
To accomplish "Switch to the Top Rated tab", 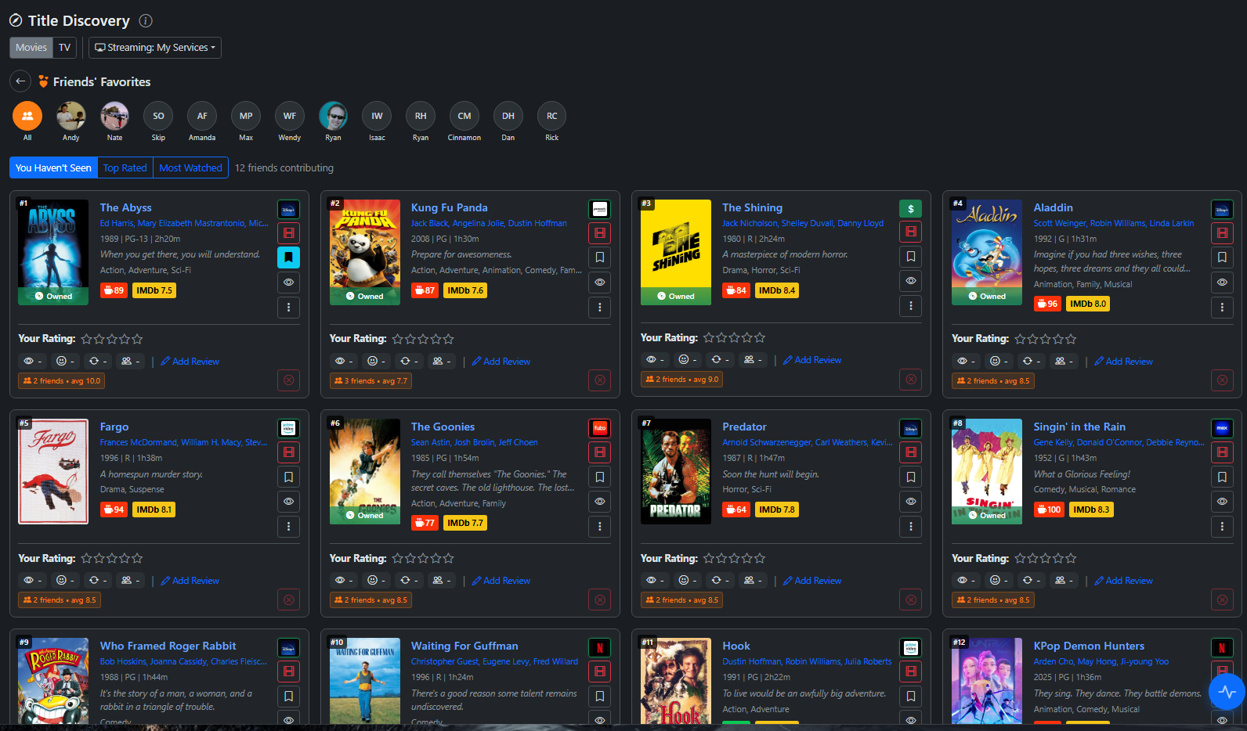I will (x=125, y=168).
